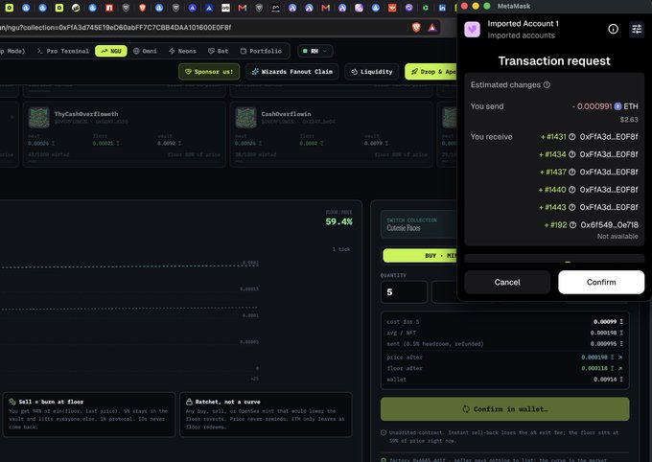Click the info icon beside Unaudited contract

pyautogui.click(x=384, y=432)
